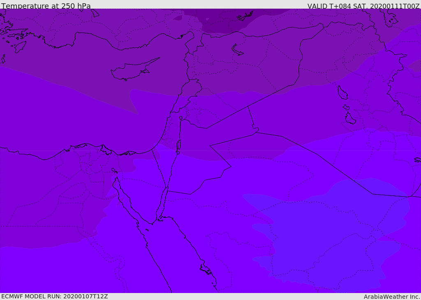Click the 'Temperature at 250 hPa' title text

coord(46,6)
